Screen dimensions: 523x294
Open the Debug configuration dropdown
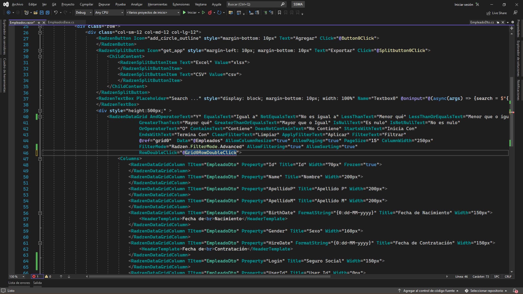[x=84, y=13]
